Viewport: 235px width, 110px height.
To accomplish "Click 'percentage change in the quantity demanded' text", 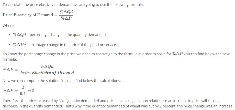I will click(68, 35).
